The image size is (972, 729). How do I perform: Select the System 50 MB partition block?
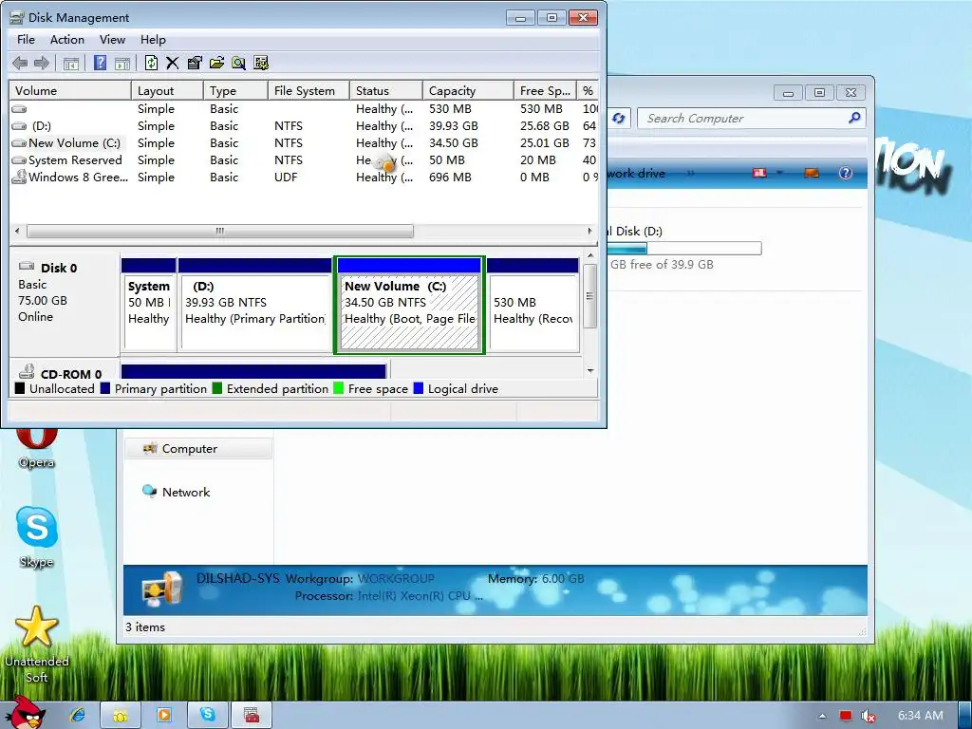[x=149, y=306]
